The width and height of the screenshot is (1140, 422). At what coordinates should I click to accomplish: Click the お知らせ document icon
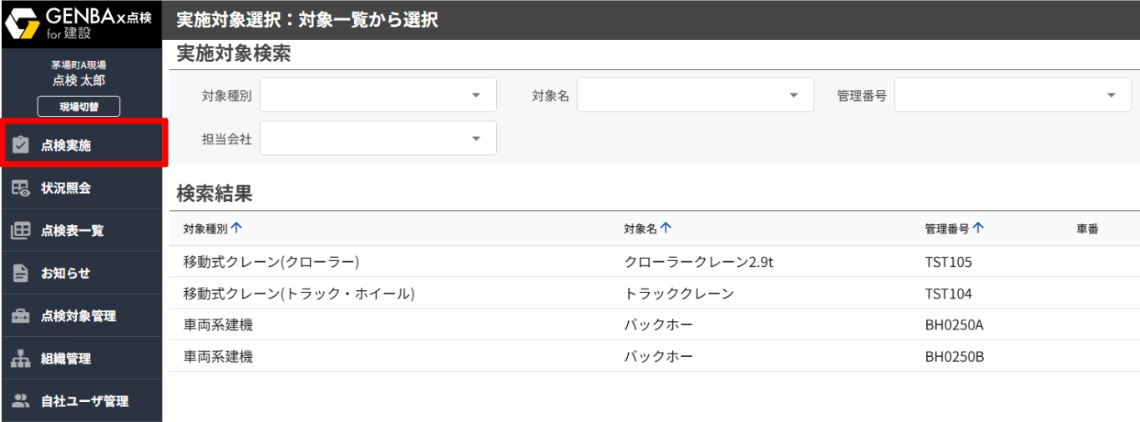tap(21, 274)
